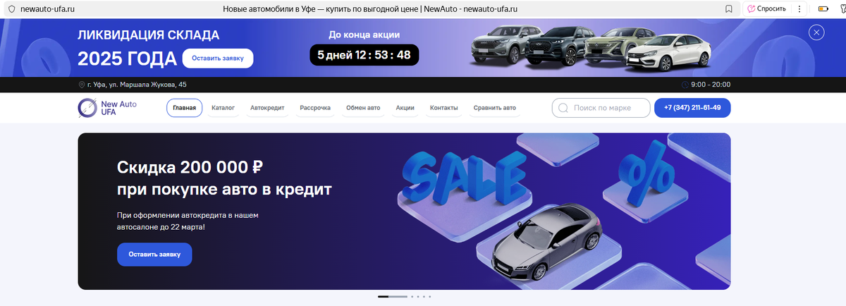Image resolution: width=846 pixels, height=306 pixels.
Task: Select the second carousel slide dot
Action: [412, 297]
